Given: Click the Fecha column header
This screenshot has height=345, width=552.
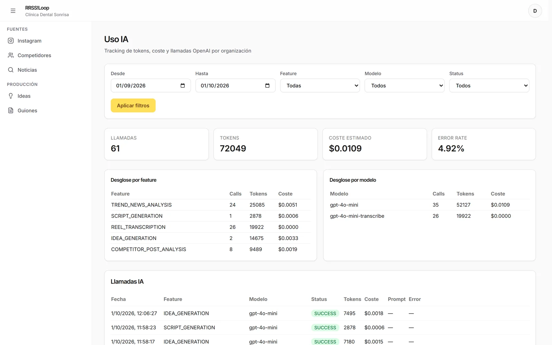Looking at the screenshot, I should click(118, 299).
